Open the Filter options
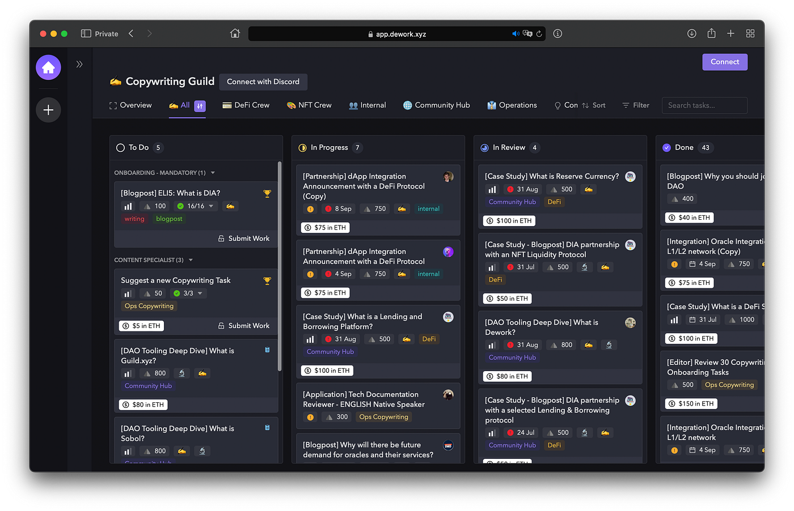 pyautogui.click(x=636, y=105)
